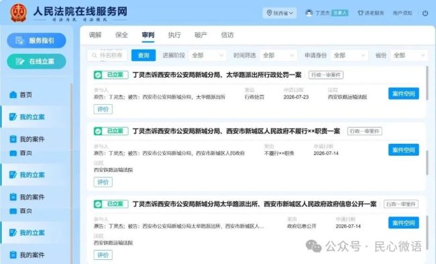Image resolution: width=436 pixels, height=264 pixels.
Task: Click the 当事人 role badge
Action: click(x=339, y=13)
